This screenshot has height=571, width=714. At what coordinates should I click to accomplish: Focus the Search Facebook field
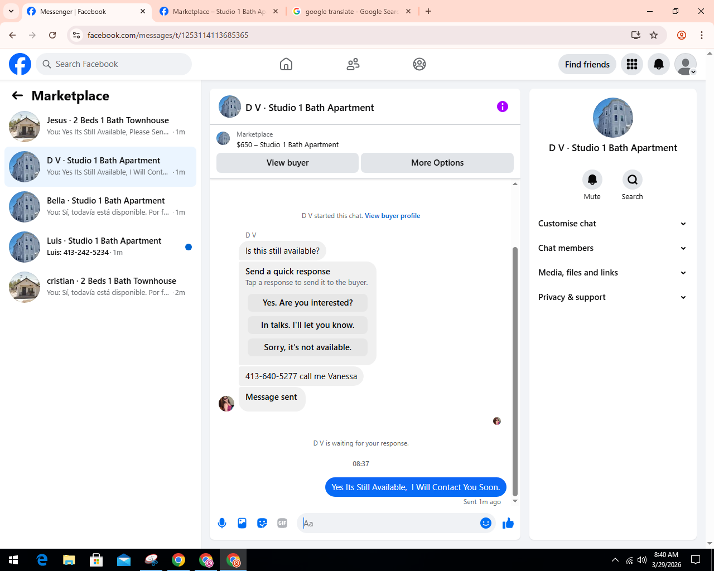[114, 64]
